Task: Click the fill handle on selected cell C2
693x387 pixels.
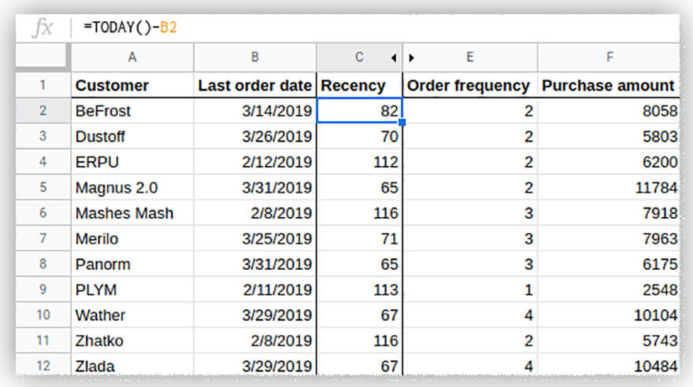Action: [x=402, y=122]
